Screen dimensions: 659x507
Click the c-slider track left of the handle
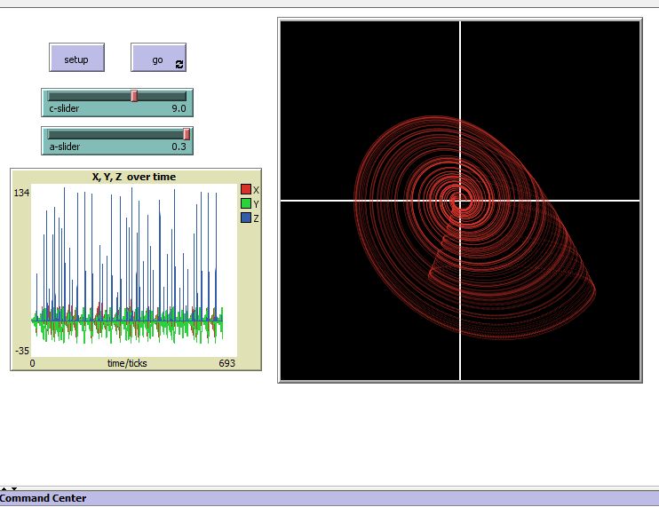(89, 96)
